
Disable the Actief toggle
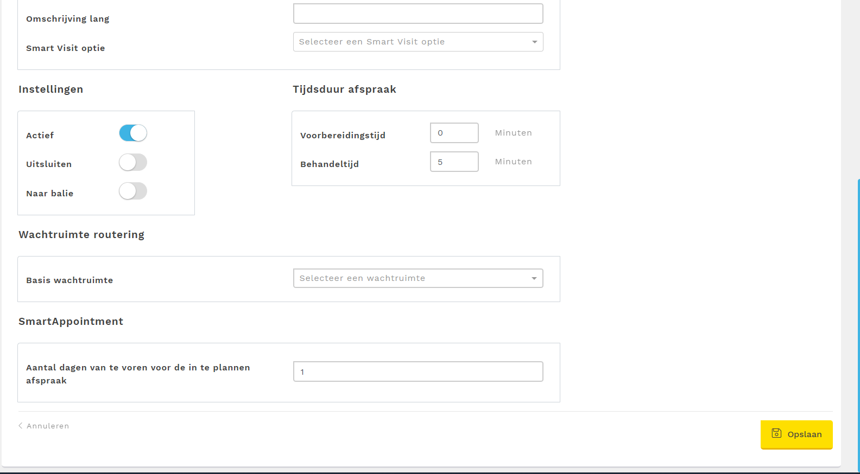click(x=133, y=133)
